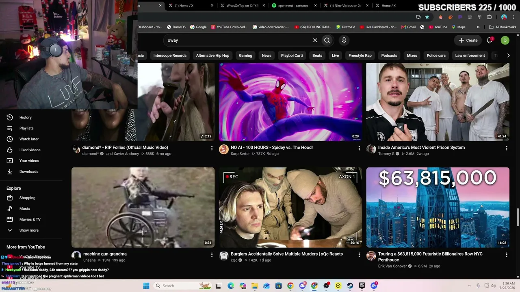The height and width of the screenshot is (292, 520).
Task: Open the DistroKid bookmark
Action: 346,27
